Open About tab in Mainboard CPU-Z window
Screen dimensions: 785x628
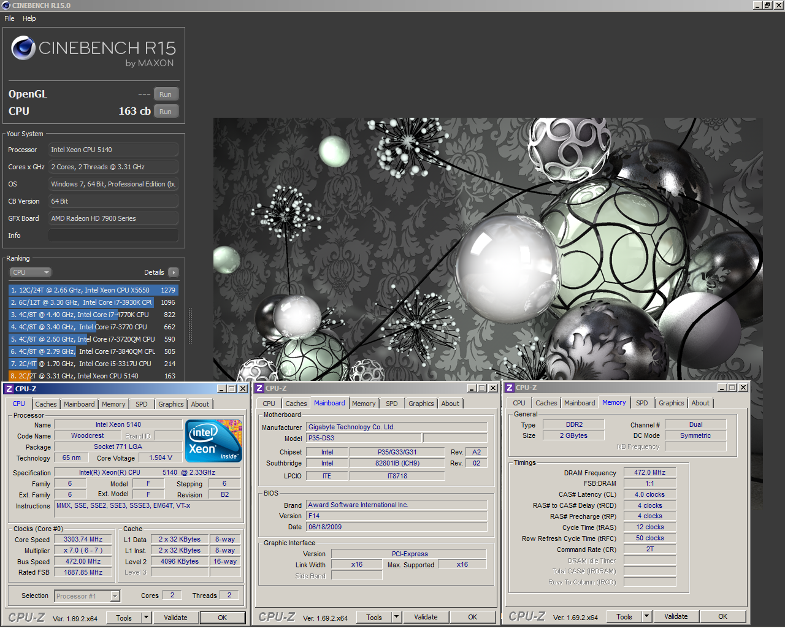coord(450,404)
